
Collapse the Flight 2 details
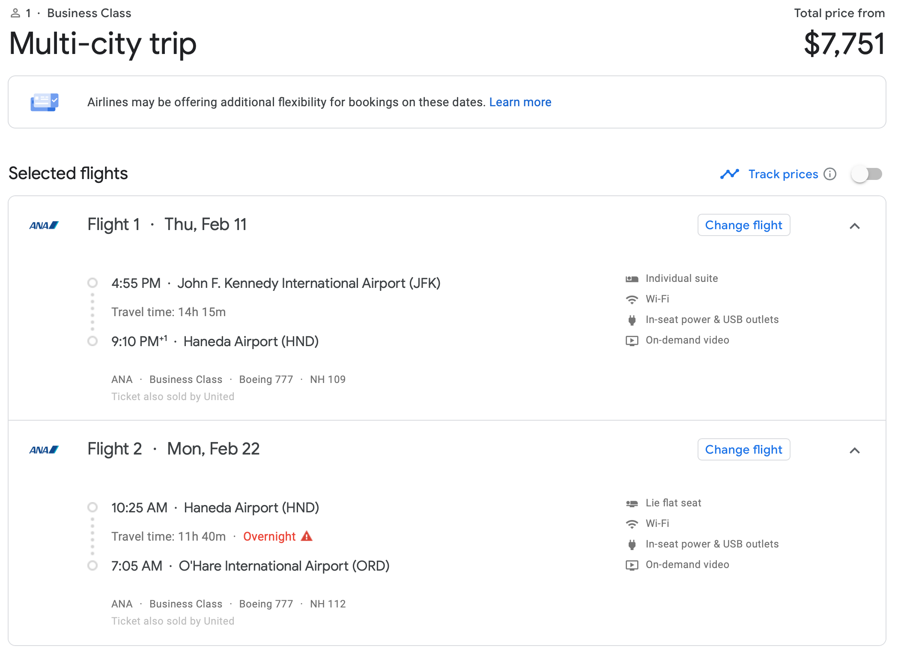[855, 450]
